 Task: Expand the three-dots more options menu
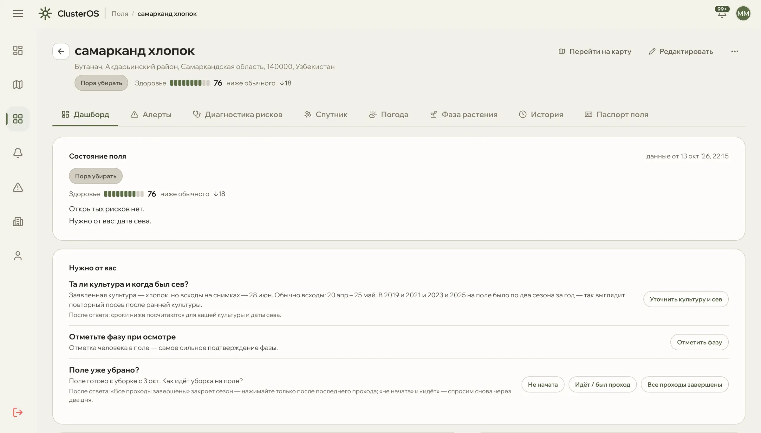[735, 51]
